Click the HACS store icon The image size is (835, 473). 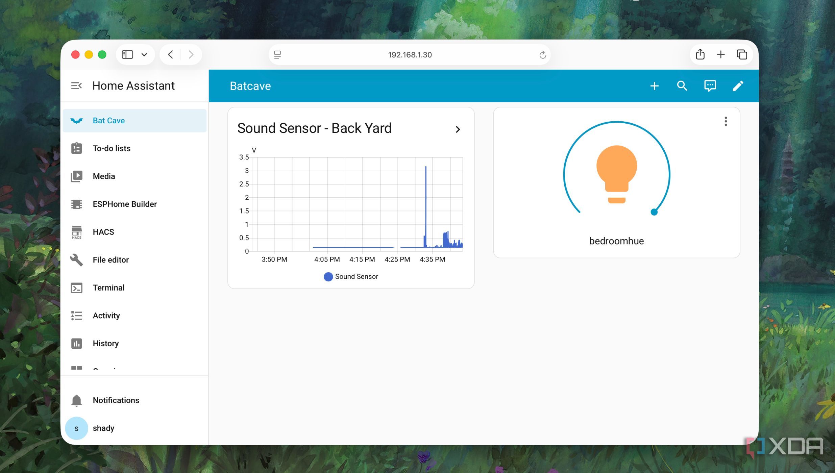(77, 232)
